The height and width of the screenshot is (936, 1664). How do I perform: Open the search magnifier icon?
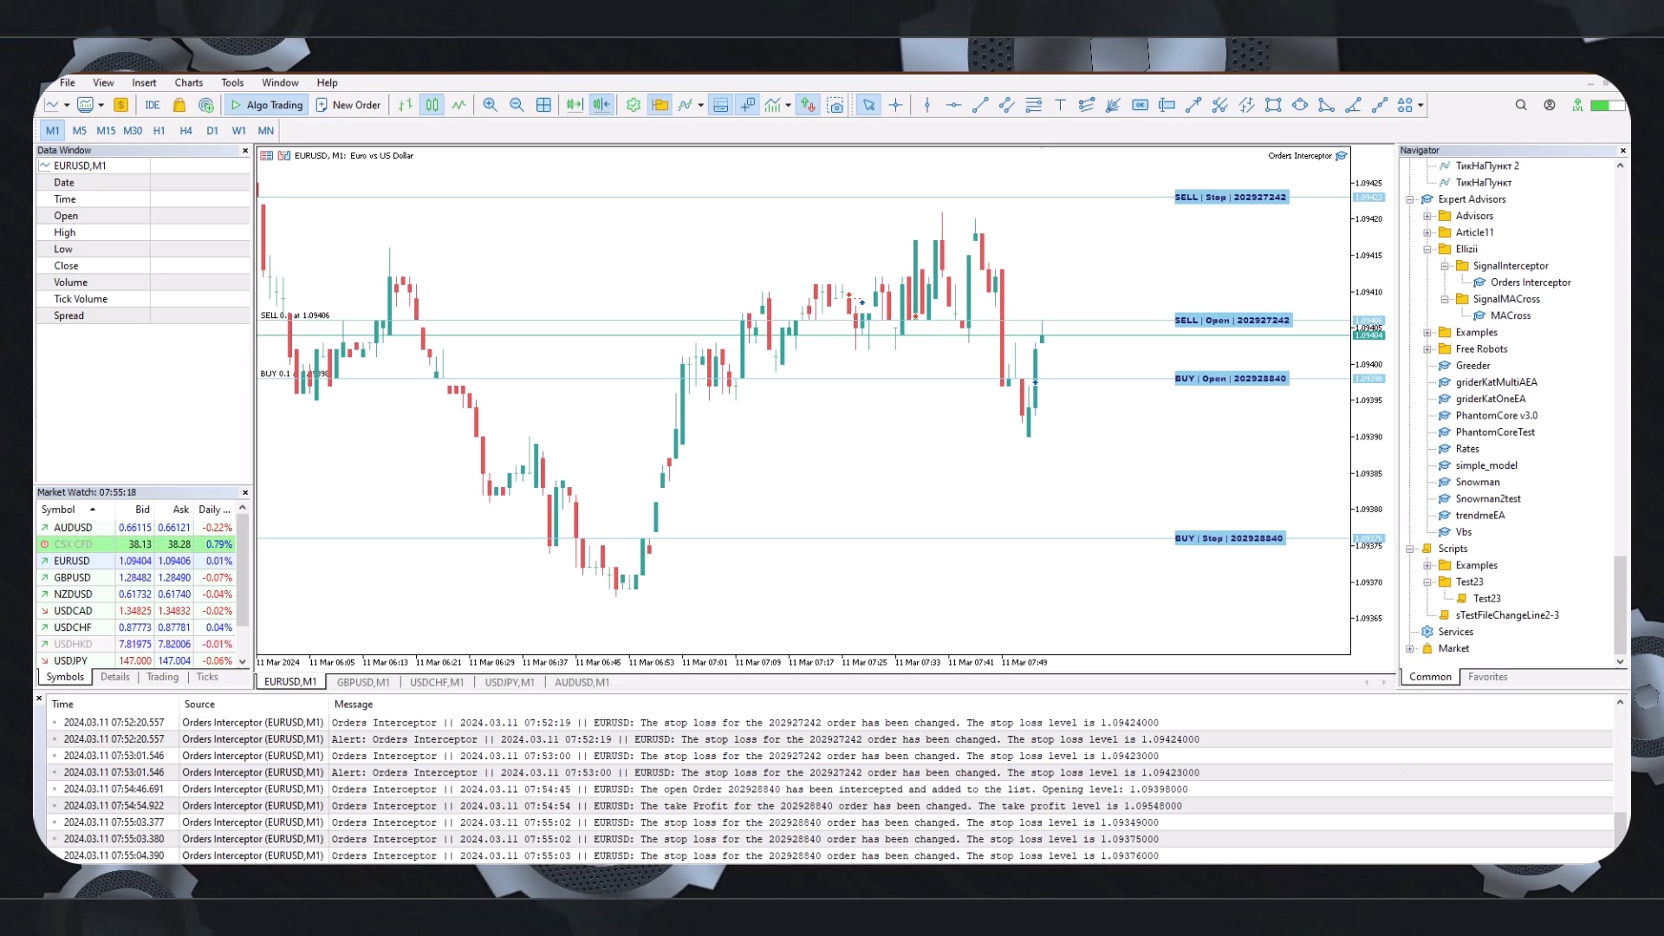coord(1521,105)
